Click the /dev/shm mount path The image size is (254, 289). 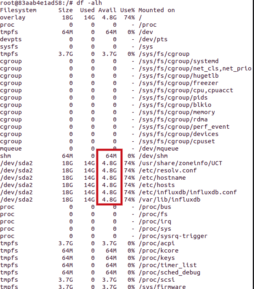point(153,156)
